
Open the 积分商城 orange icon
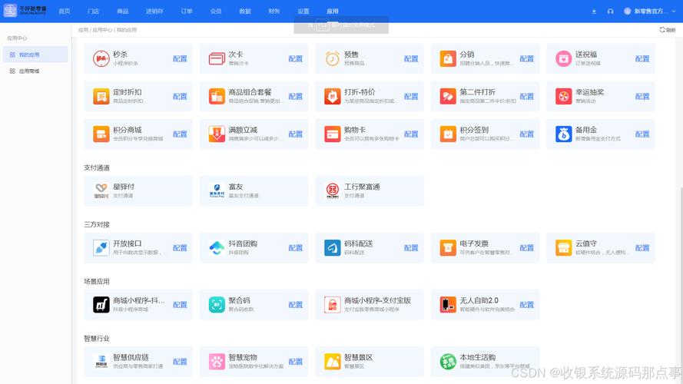coord(101,134)
